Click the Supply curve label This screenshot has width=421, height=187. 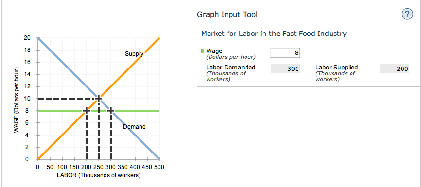pos(134,54)
